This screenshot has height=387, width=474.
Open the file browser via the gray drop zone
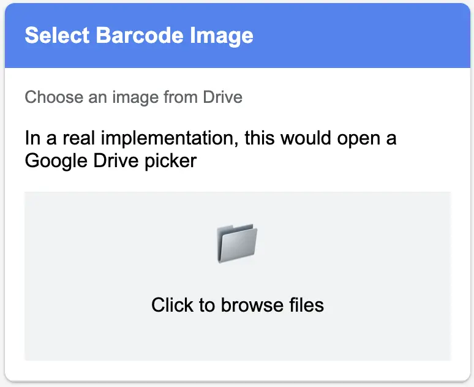click(238, 276)
